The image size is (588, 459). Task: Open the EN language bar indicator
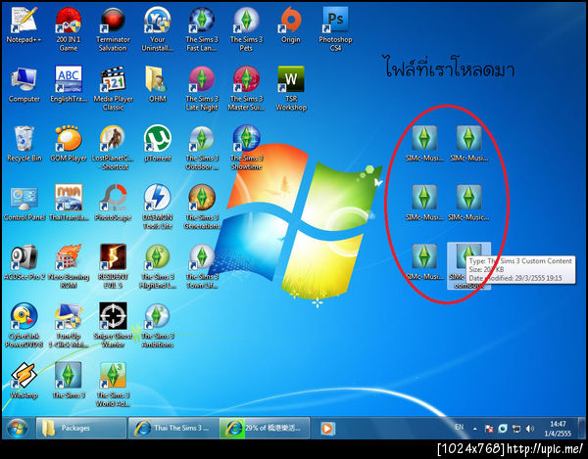click(459, 427)
